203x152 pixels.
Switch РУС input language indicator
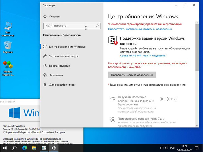(x=172, y=148)
